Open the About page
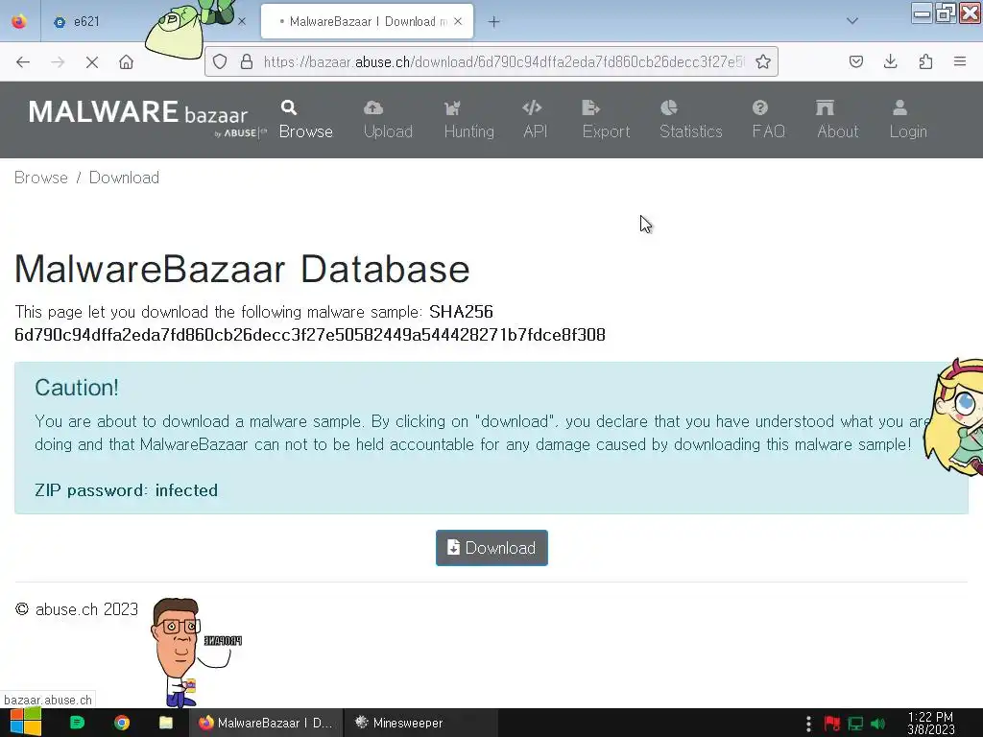This screenshot has width=983, height=737. [837, 119]
